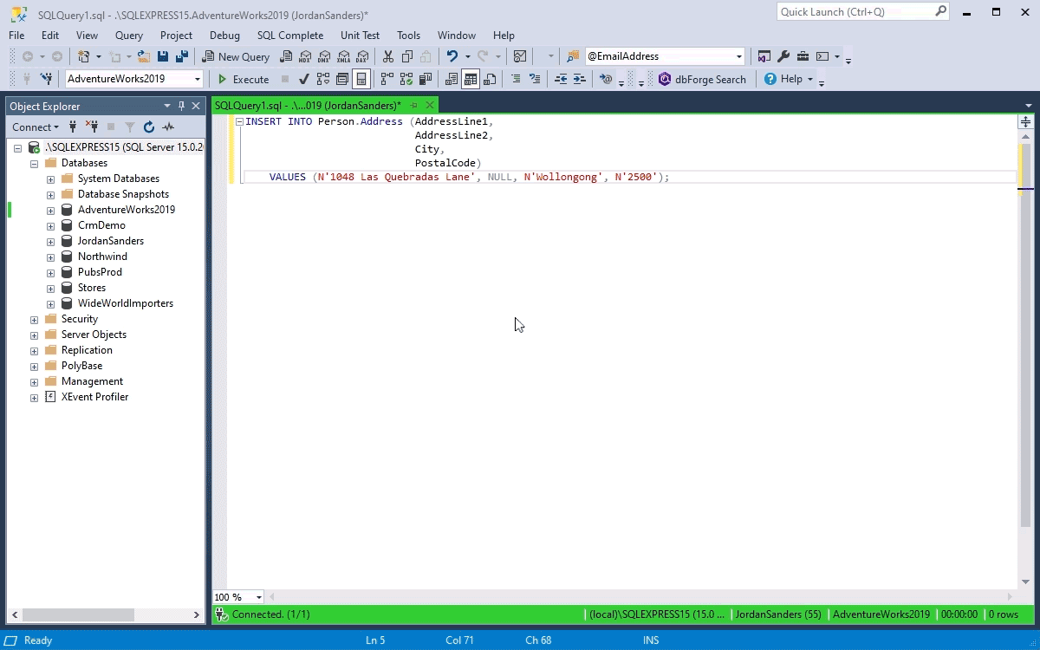Screen dimensions: 1040x650
Task: Toggle Results to Grid output mode
Action: pyautogui.click(x=471, y=79)
